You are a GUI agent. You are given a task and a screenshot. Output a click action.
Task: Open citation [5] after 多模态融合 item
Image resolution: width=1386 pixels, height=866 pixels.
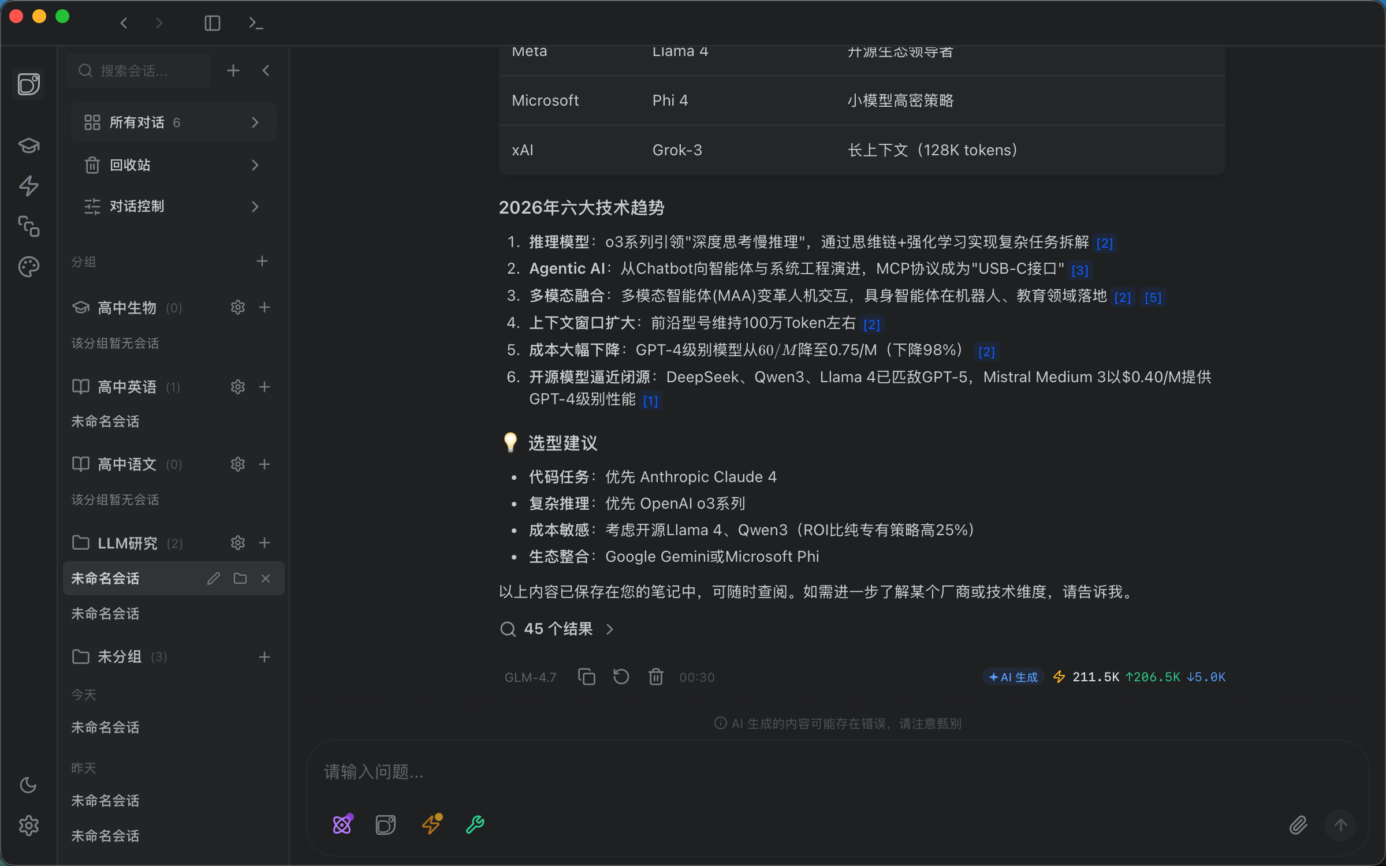[1153, 297]
